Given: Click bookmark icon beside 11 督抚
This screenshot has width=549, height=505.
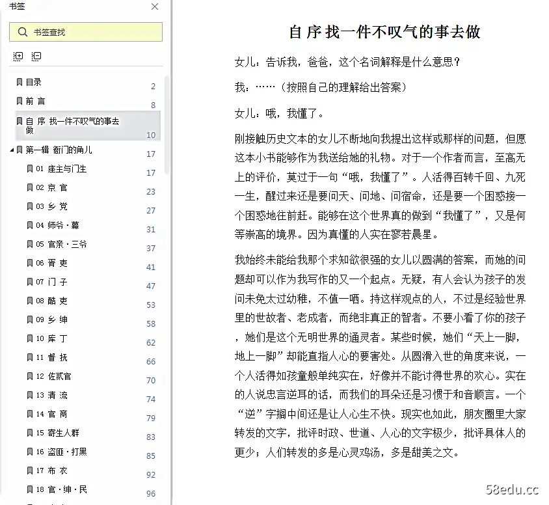Looking at the screenshot, I should (30, 357).
